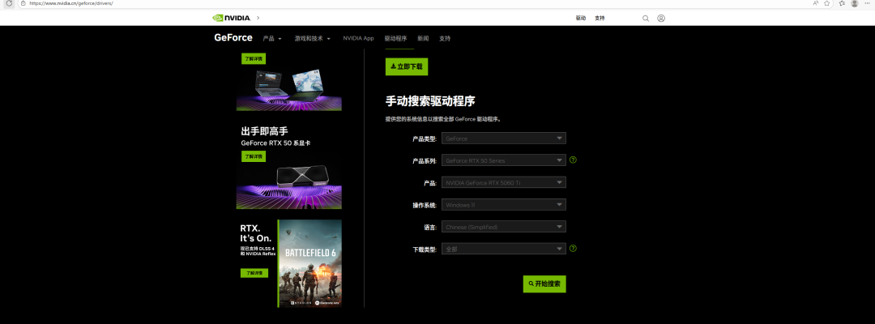Click 了解详情 under GeForce RTX 50 系显卡
Viewport: 875px width, 324px height.
coord(254,156)
